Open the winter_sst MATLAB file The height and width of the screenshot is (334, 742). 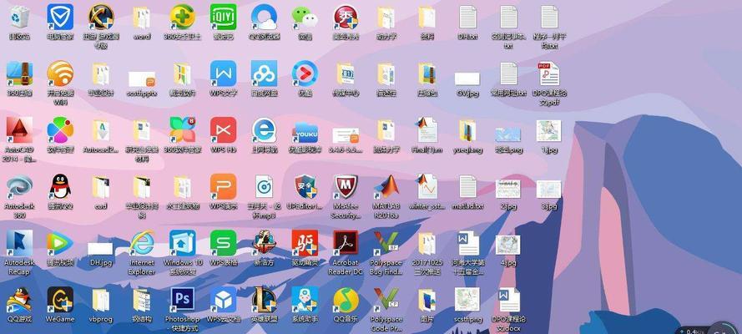427,187
